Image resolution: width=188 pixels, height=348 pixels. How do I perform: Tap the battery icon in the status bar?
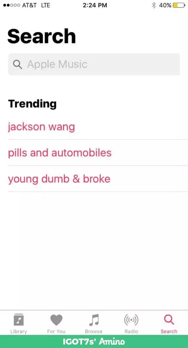point(179,5)
